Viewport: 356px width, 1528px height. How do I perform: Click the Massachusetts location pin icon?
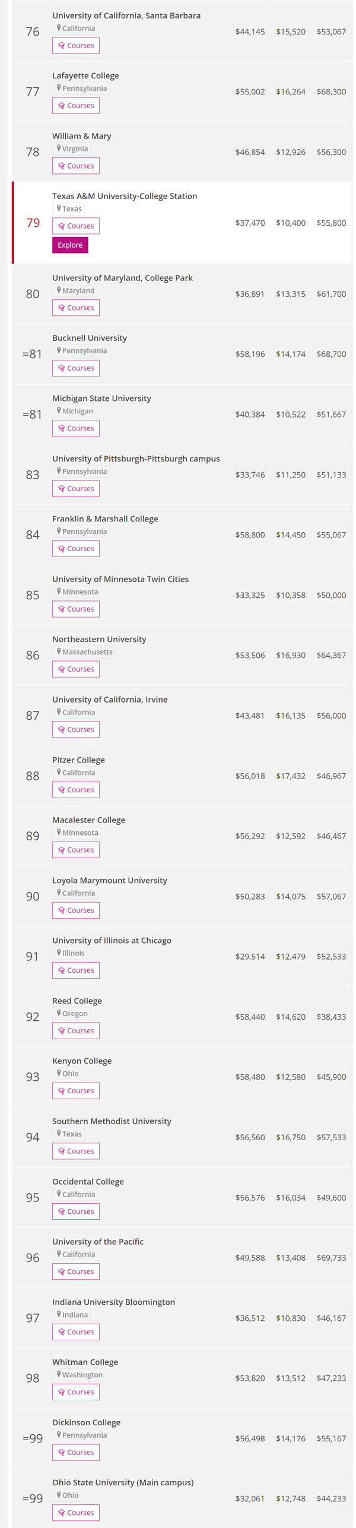59,651
